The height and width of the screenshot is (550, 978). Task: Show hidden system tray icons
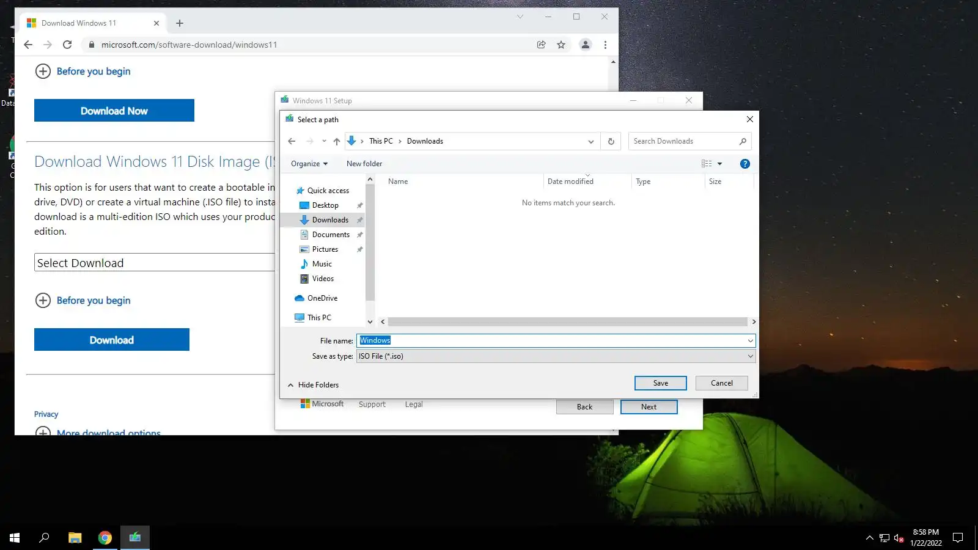tap(869, 538)
